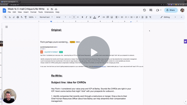The width and height of the screenshot is (187, 105).
Task: Open line and paragraph spacing
Action: 122,17
